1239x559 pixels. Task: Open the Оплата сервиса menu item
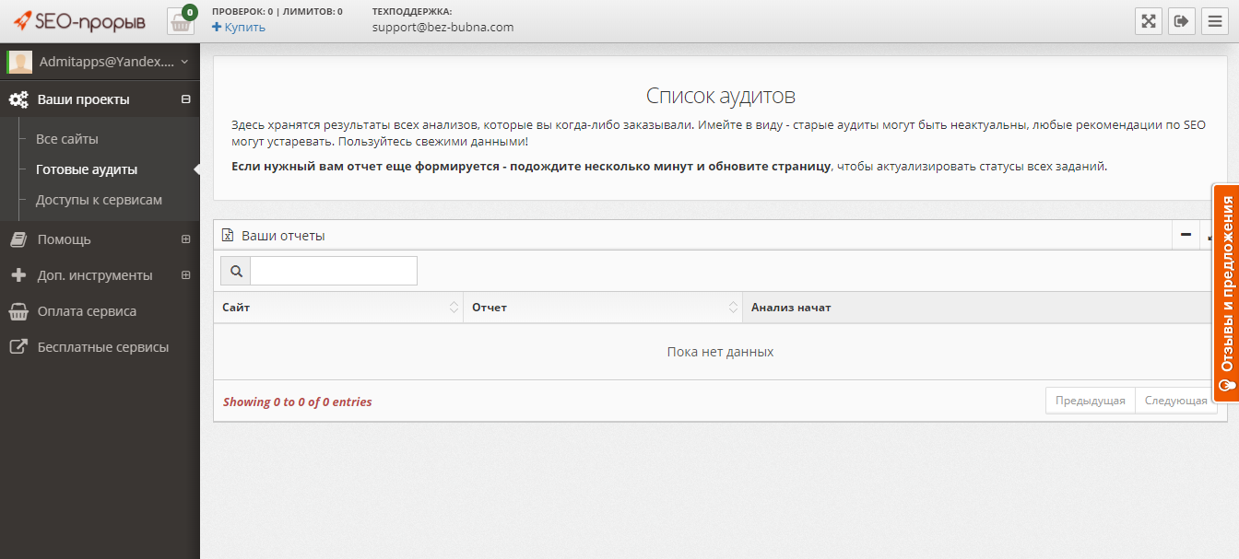[x=87, y=311]
